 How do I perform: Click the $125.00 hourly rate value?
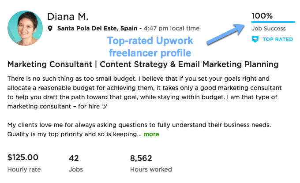pos(23,157)
